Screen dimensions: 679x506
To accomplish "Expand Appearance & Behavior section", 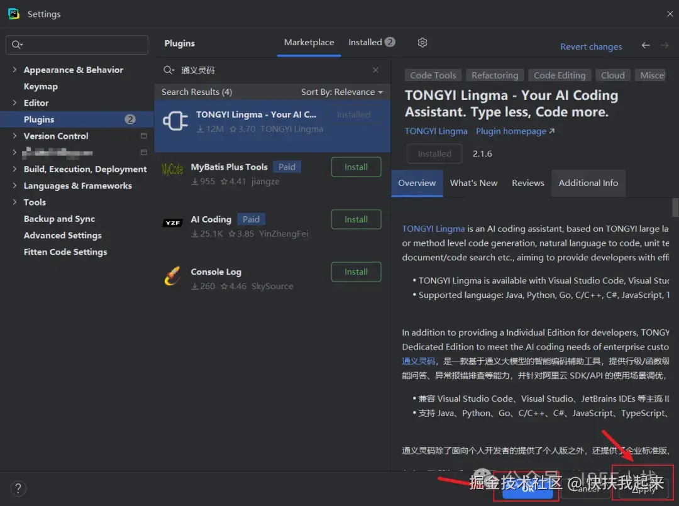I will tap(14, 69).
